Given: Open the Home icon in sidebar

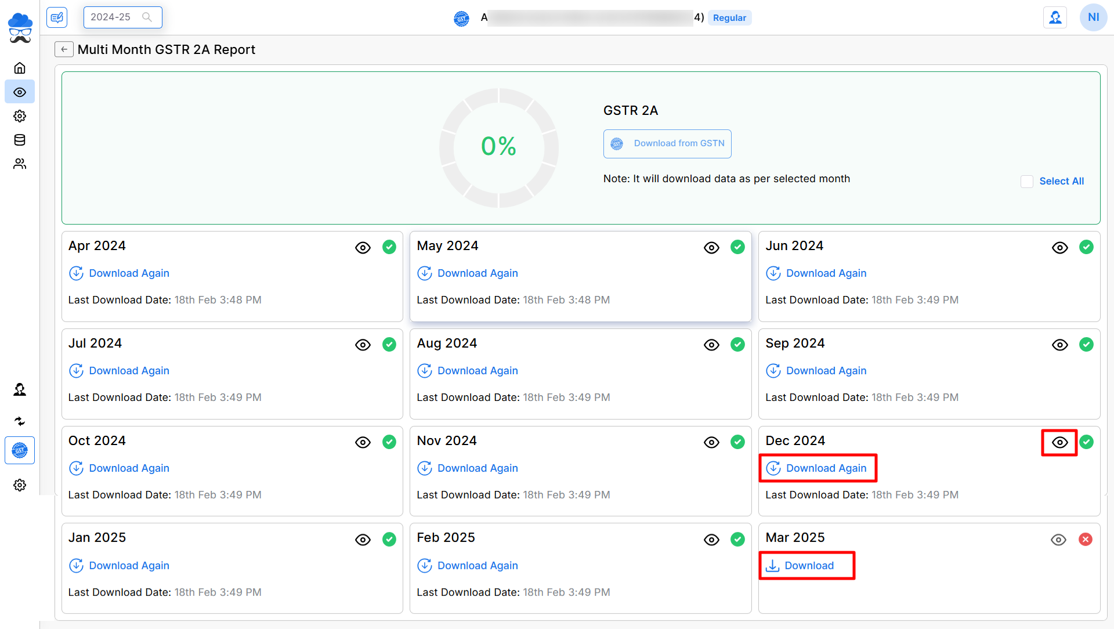Looking at the screenshot, I should coord(20,68).
